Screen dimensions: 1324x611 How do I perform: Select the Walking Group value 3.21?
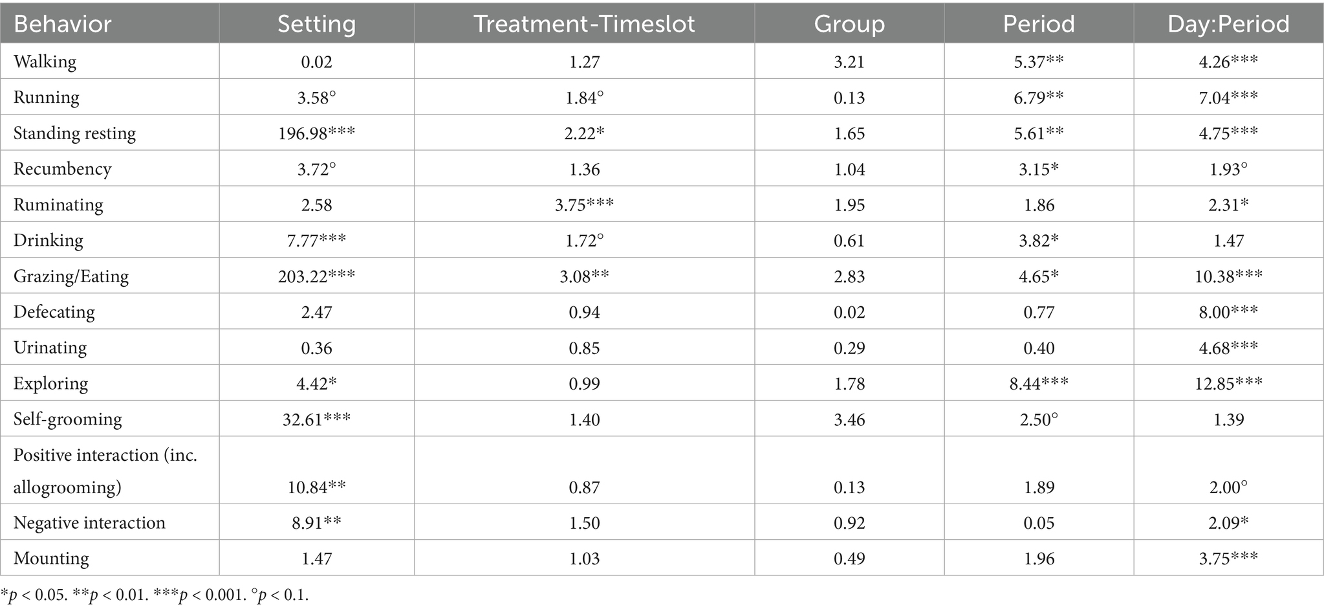click(849, 62)
